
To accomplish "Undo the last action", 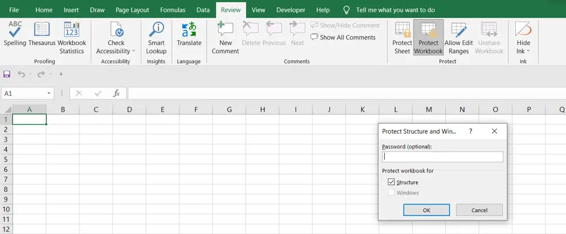I will pyautogui.click(x=21, y=74).
